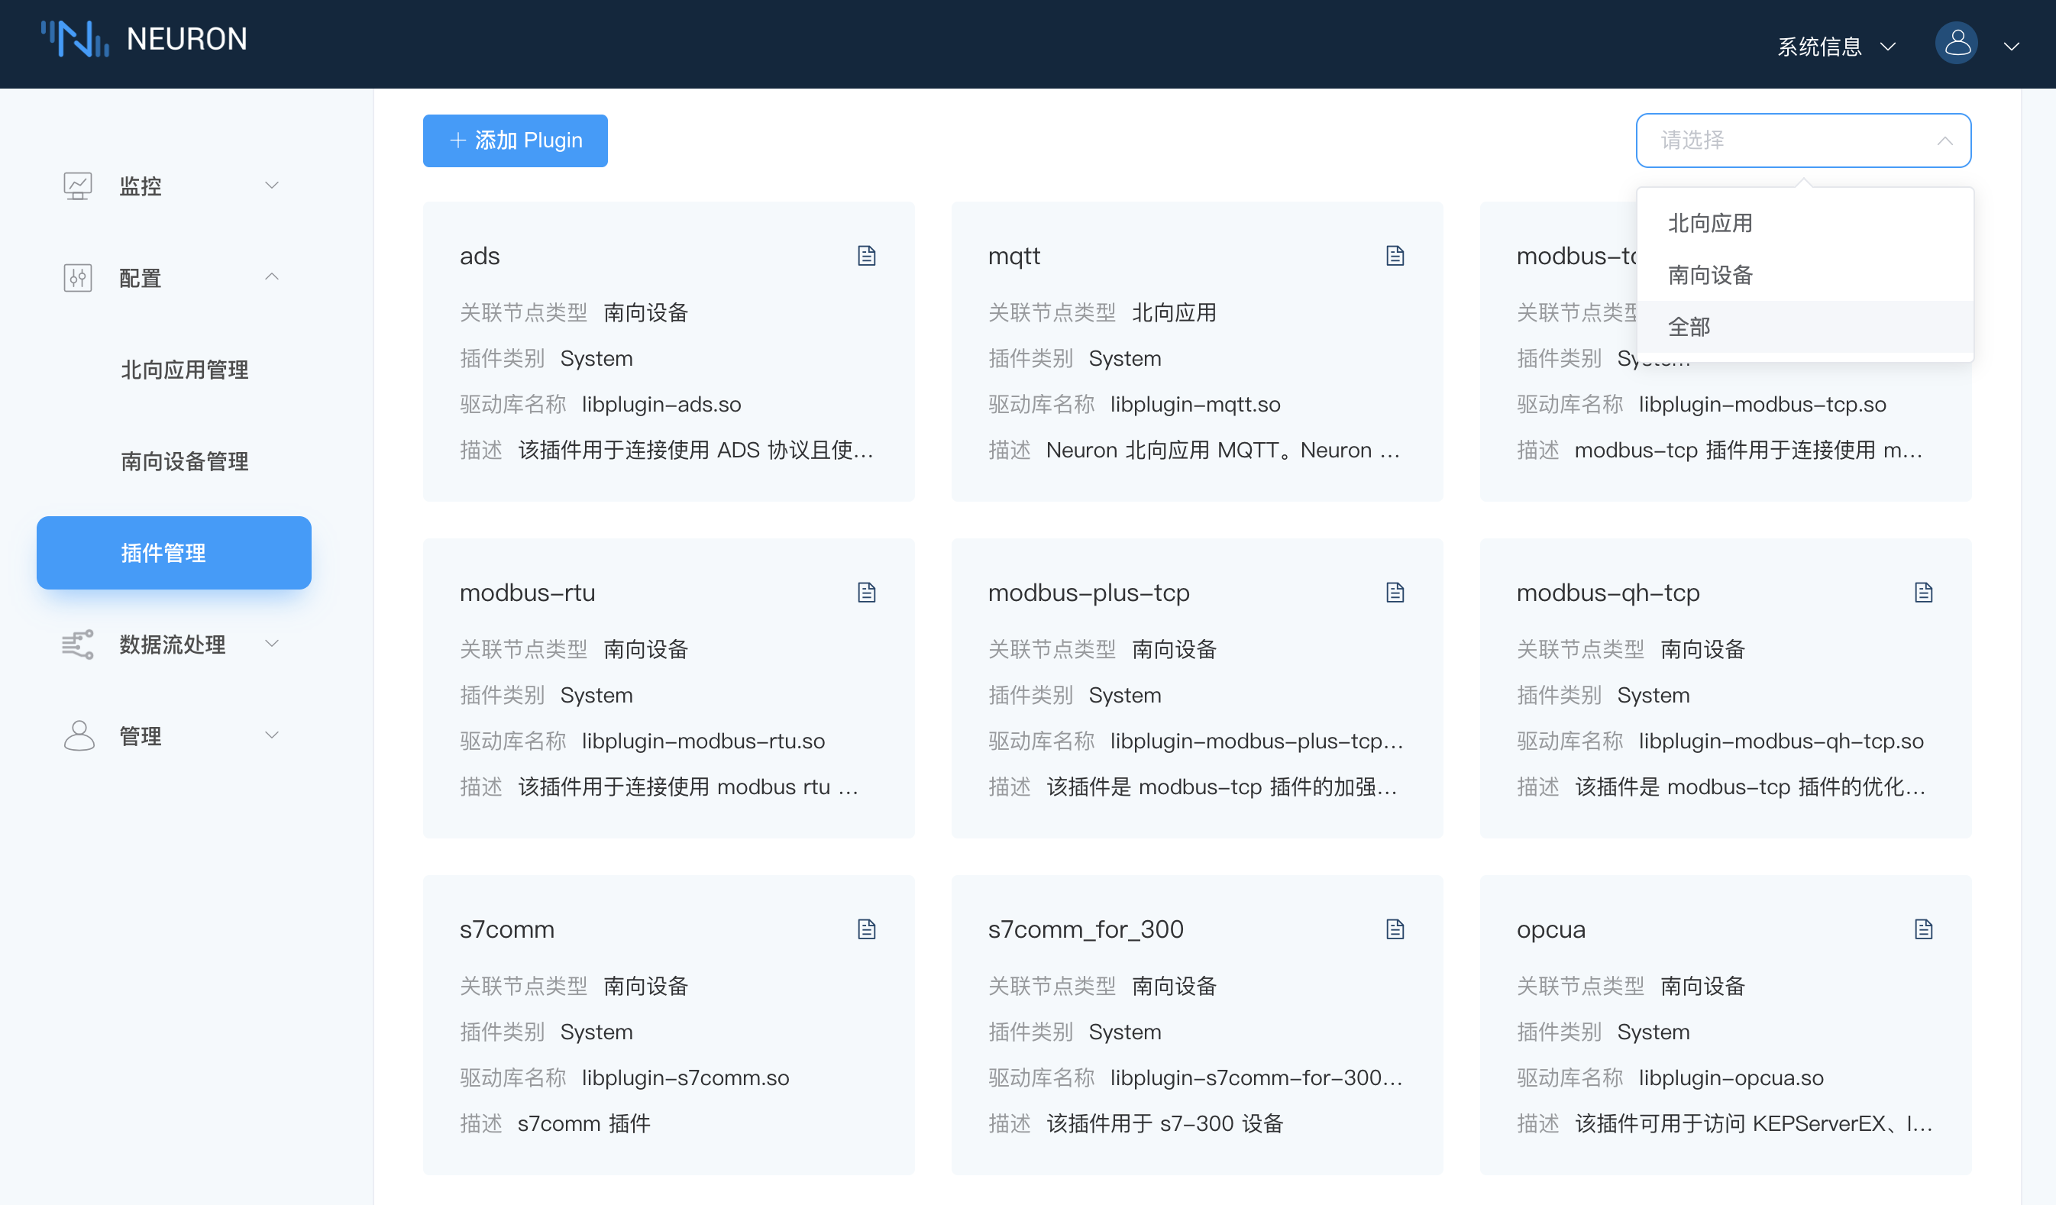Click the modbus-rtu description text
The width and height of the screenshot is (2056, 1205).
pyautogui.click(x=688, y=787)
